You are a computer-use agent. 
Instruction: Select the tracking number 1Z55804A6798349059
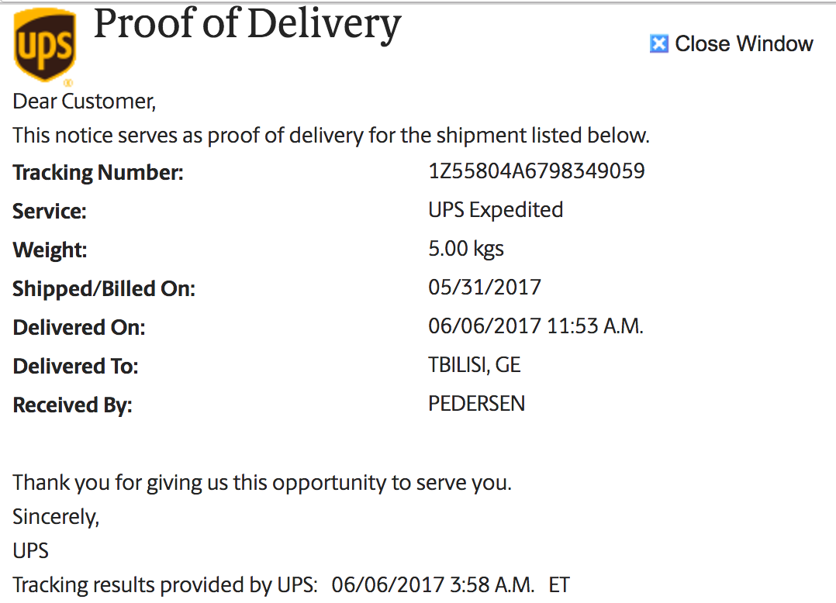[x=536, y=171]
